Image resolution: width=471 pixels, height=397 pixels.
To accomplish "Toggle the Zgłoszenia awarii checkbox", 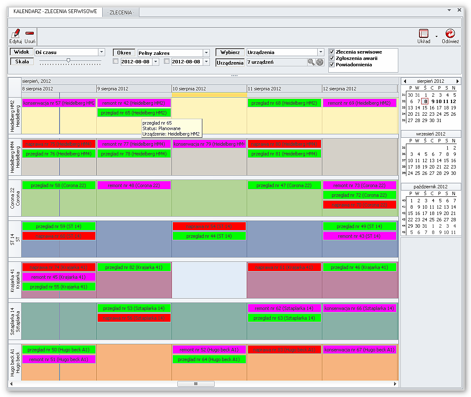I will 332,58.
